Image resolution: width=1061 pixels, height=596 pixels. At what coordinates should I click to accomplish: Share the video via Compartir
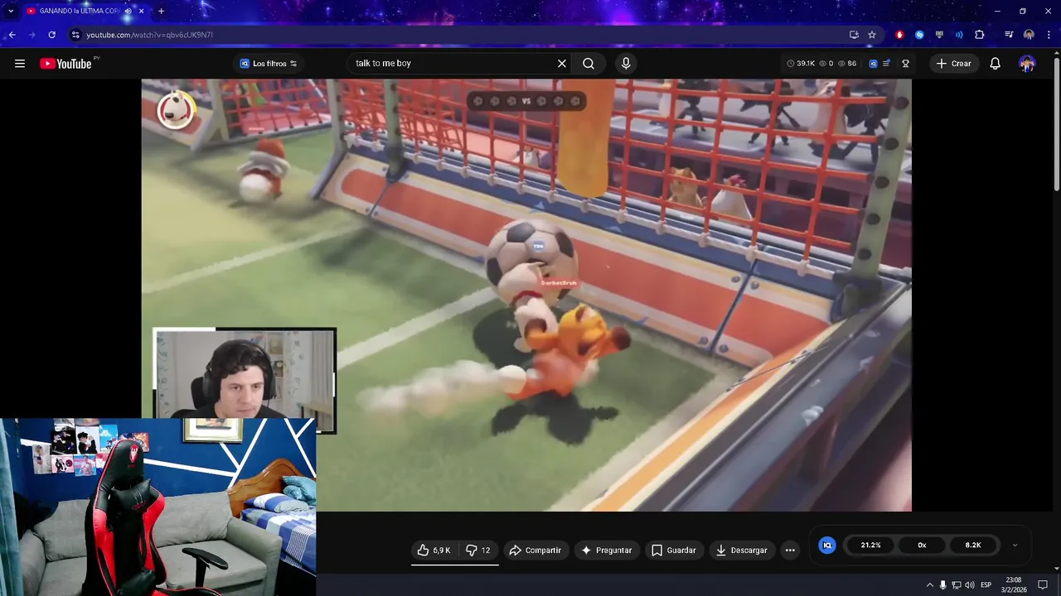[535, 550]
